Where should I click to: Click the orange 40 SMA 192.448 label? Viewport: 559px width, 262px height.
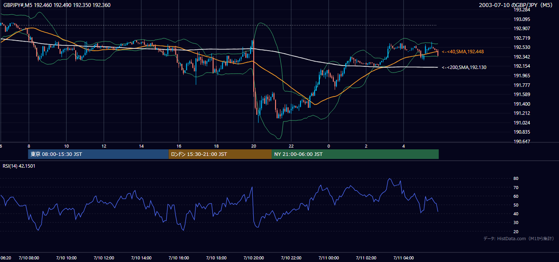click(x=463, y=52)
